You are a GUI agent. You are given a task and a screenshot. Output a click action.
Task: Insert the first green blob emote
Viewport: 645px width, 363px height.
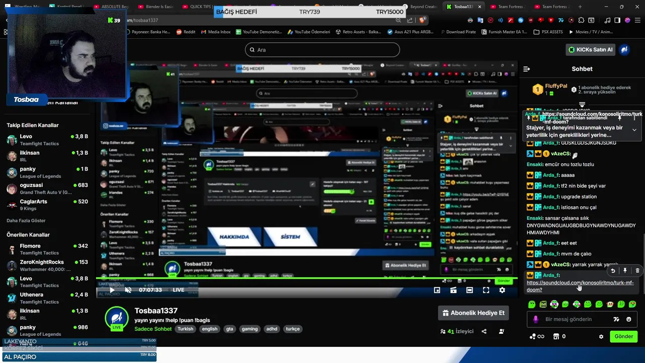(x=532, y=304)
